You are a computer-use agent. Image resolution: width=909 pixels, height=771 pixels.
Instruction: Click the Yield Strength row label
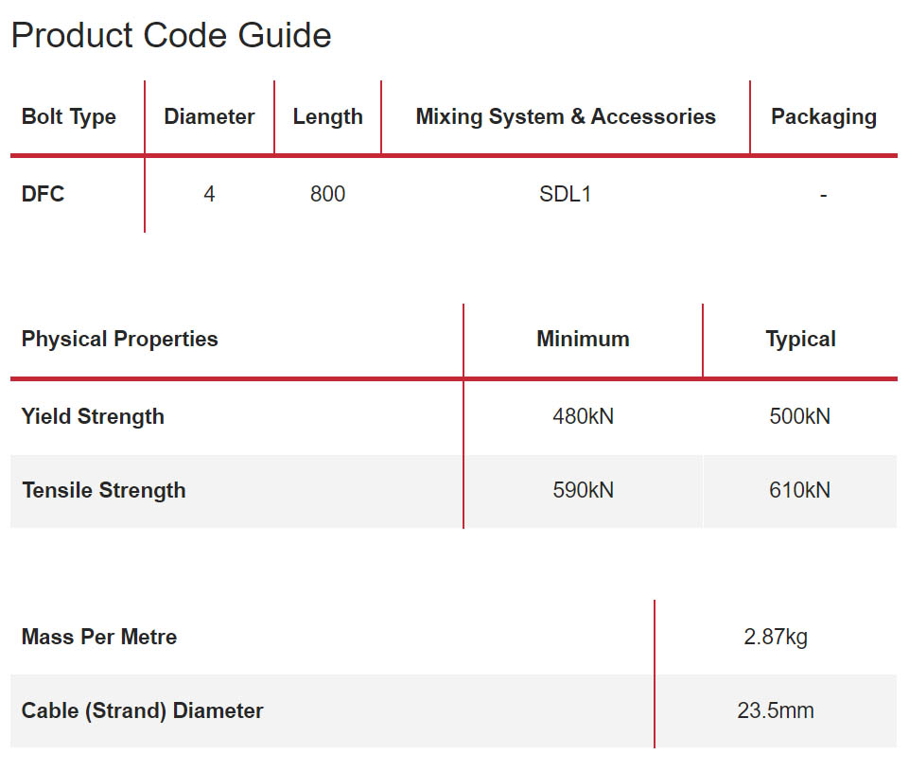(x=93, y=417)
